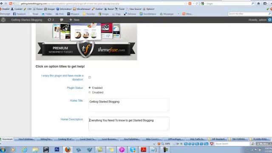Click the Home Description help label
Screen dimensions: 272x153
point(72,119)
